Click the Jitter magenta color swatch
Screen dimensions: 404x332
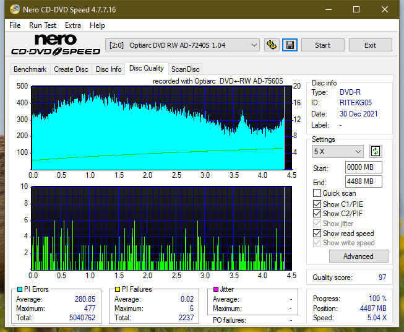click(x=216, y=289)
